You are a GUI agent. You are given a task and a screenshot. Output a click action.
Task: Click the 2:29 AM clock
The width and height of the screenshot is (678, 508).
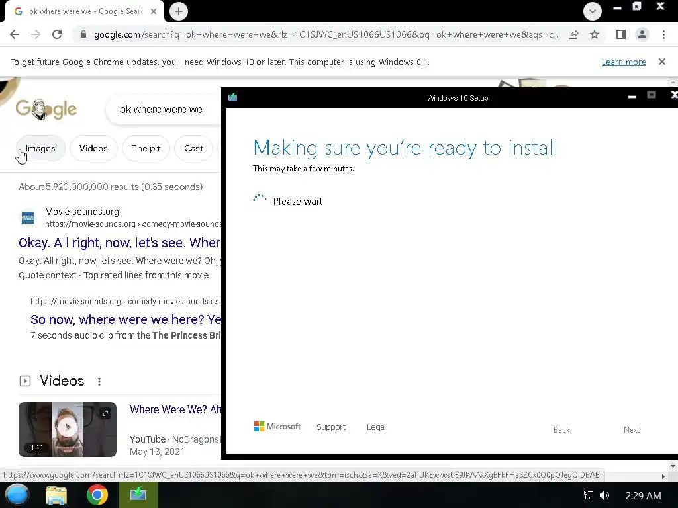(x=643, y=495)
